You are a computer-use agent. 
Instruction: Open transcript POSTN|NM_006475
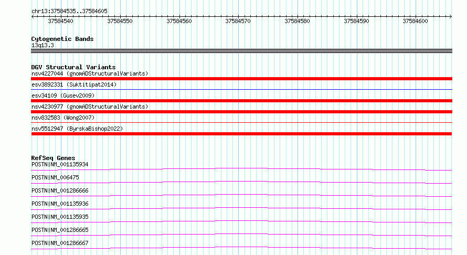[x=55, y=177]
